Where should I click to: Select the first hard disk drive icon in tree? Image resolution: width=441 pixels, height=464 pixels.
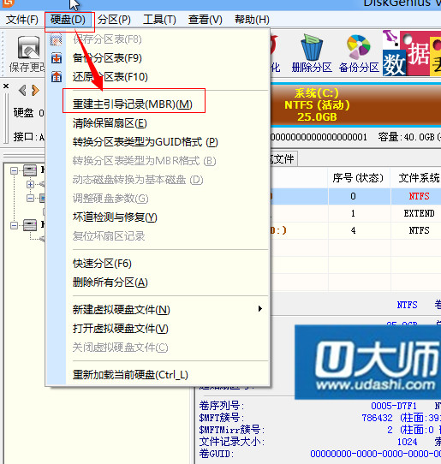click(x=30, y=170)
